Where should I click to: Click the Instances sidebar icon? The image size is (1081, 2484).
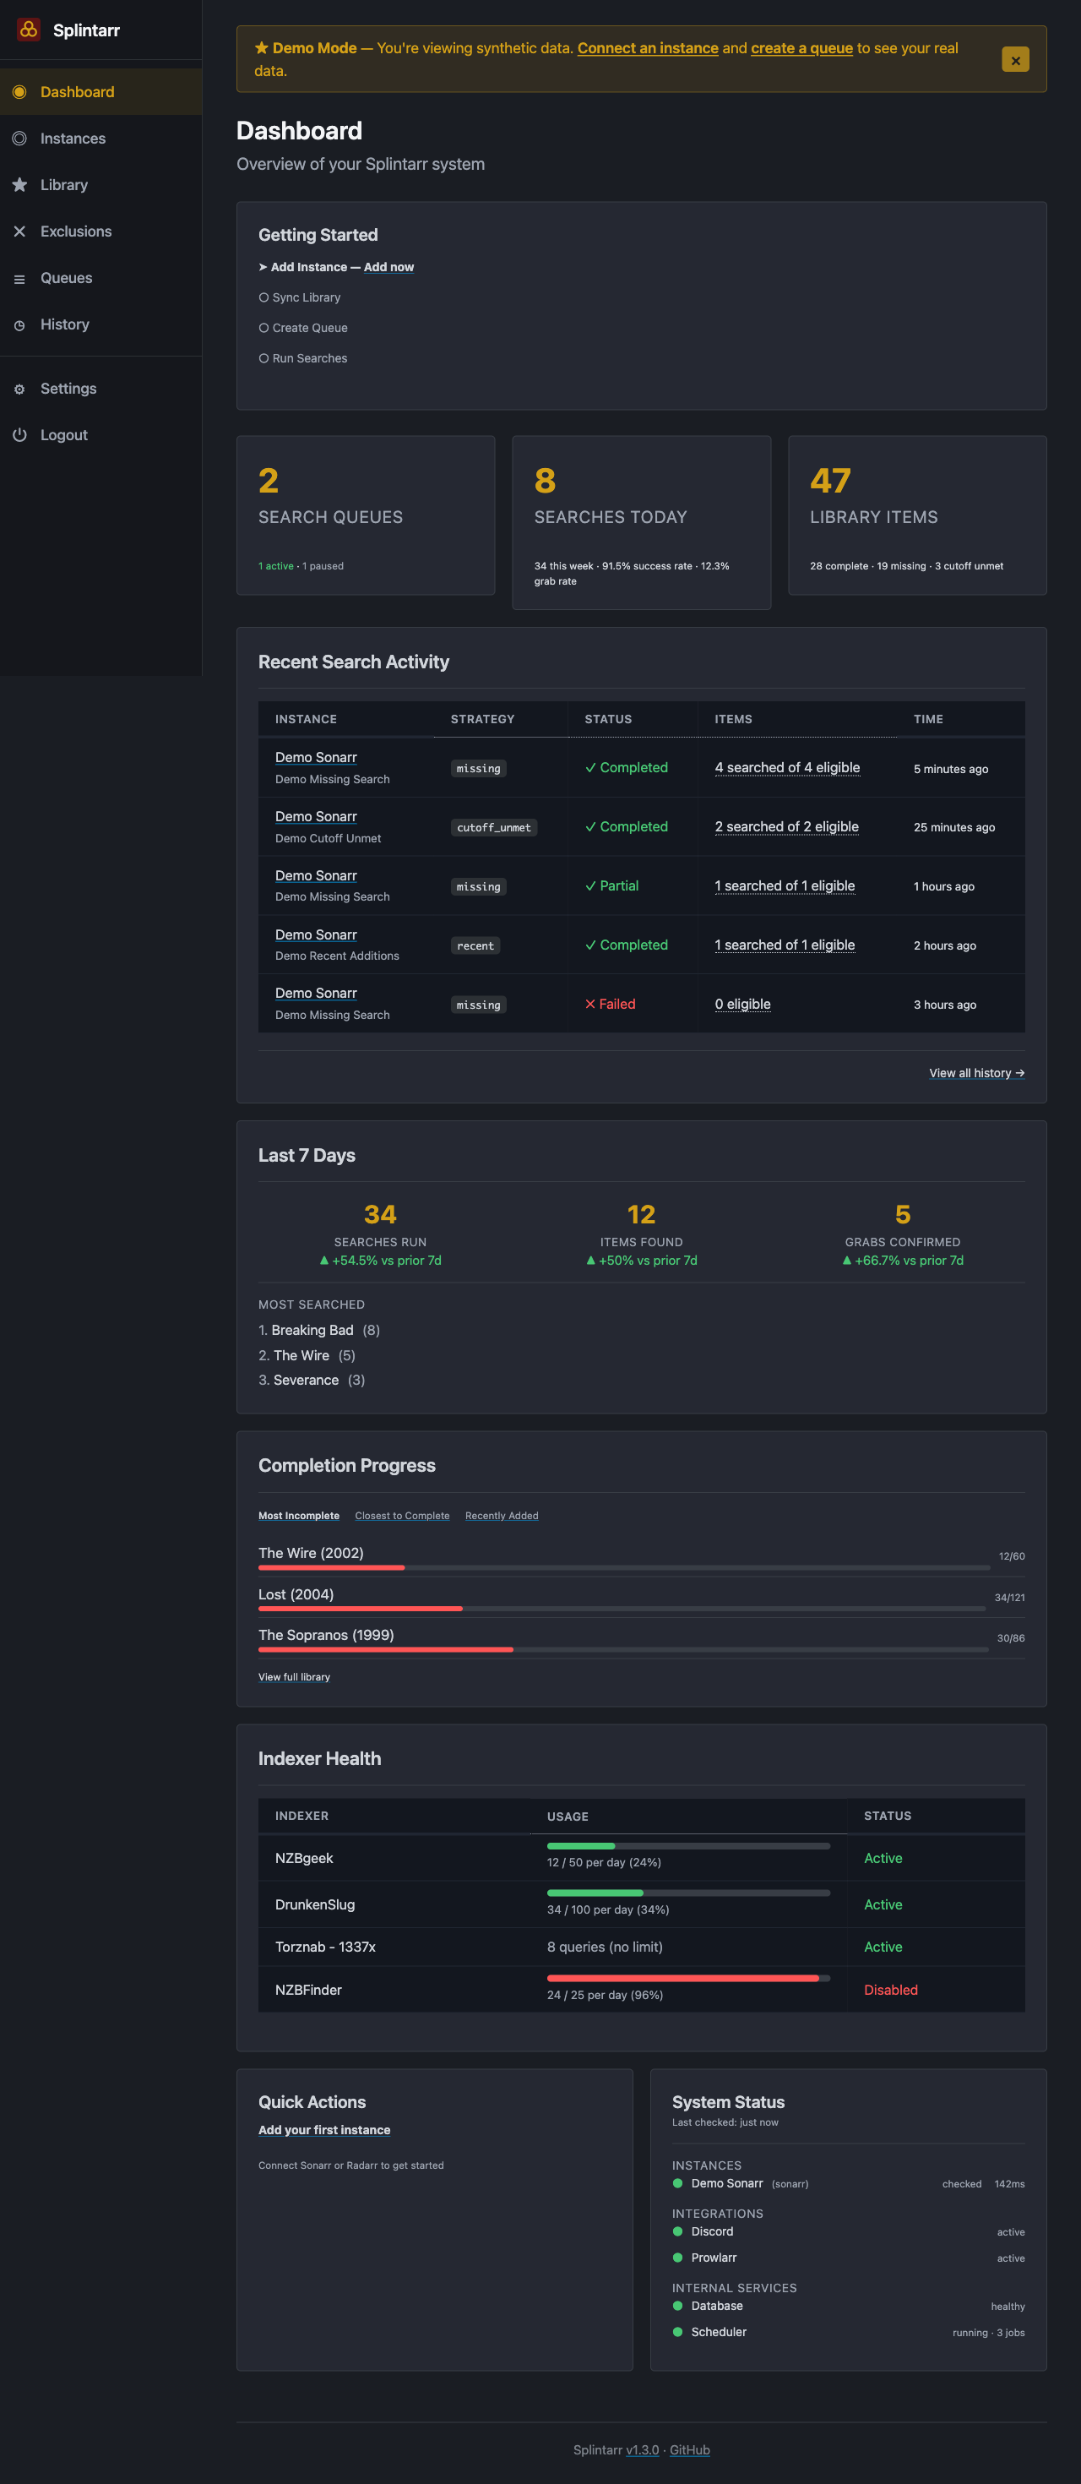pyautogui.click(x=19, y=138)
